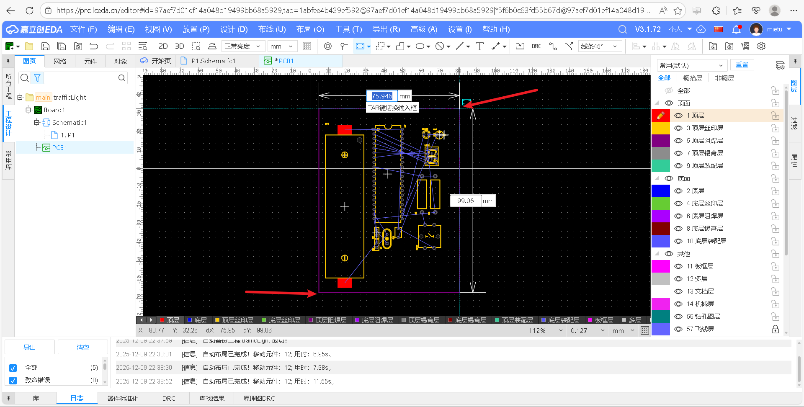
Task: Show only 非铜层 layers
Action: tap(724, 78)
